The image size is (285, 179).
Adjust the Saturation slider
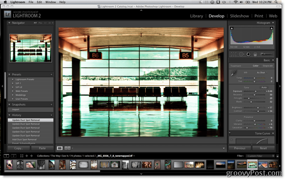point(247,128)
